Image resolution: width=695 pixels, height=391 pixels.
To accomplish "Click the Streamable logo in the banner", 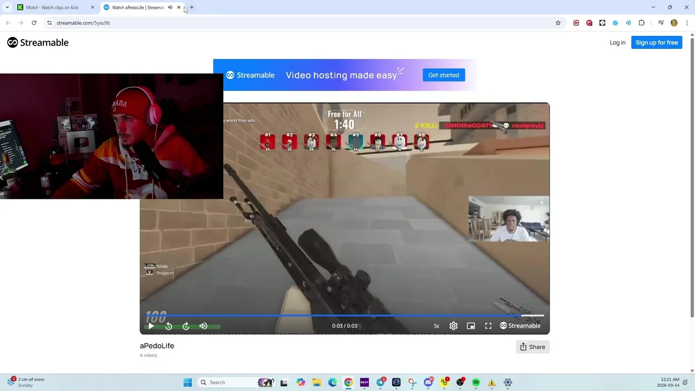I will pos(250,75).
